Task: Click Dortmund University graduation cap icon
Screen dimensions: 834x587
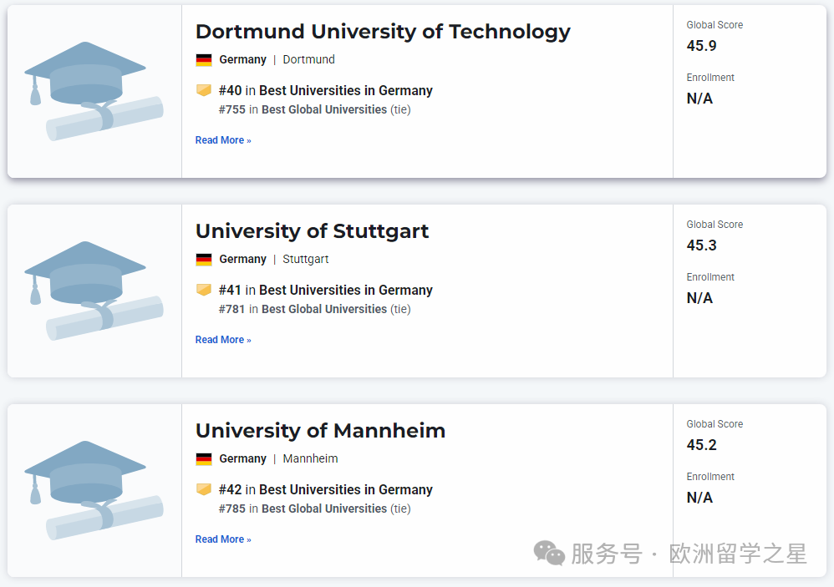Action: pos(92,90)
